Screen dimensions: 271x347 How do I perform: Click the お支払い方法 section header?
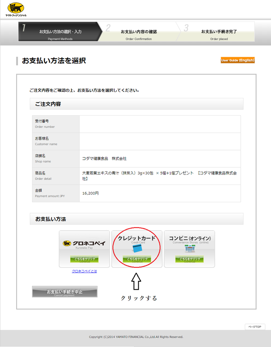137,219
